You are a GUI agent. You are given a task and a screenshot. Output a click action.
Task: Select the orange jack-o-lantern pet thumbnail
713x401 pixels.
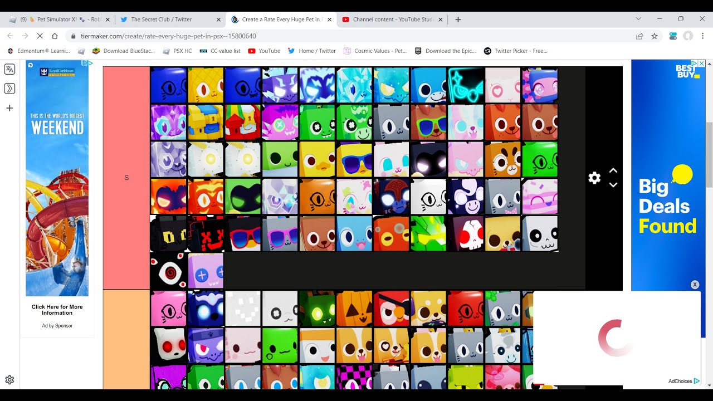coord(354,308)
